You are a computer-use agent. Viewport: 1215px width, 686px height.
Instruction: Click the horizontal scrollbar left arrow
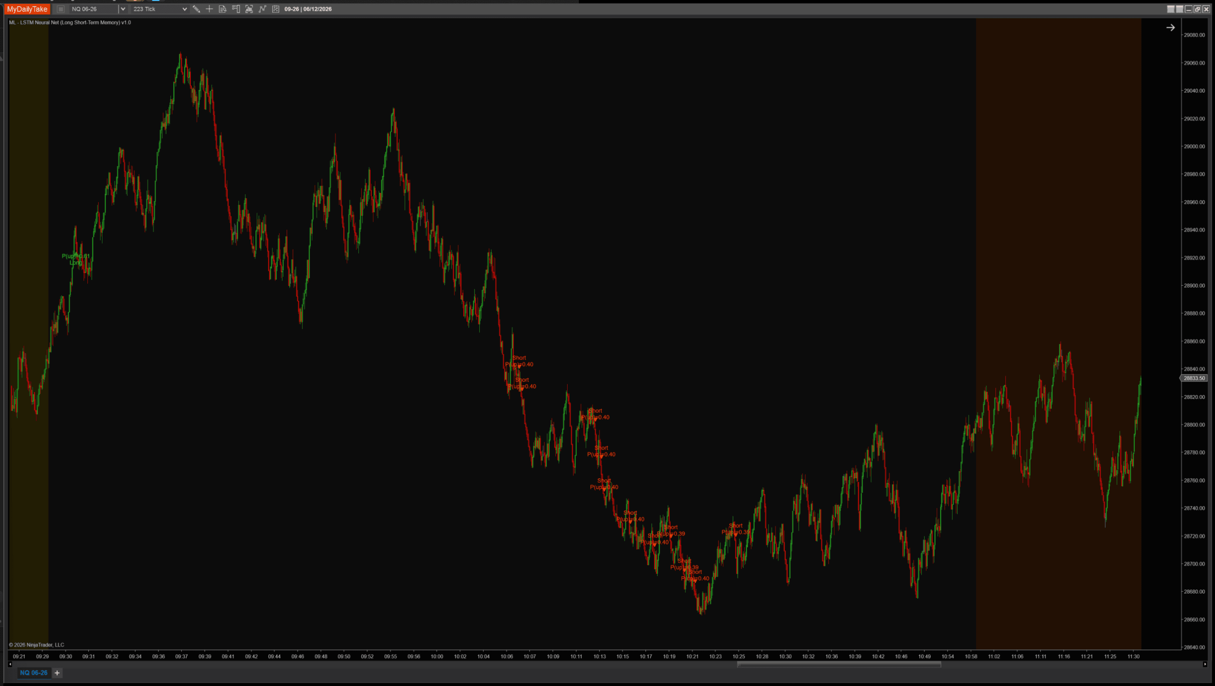click(10, 664)
